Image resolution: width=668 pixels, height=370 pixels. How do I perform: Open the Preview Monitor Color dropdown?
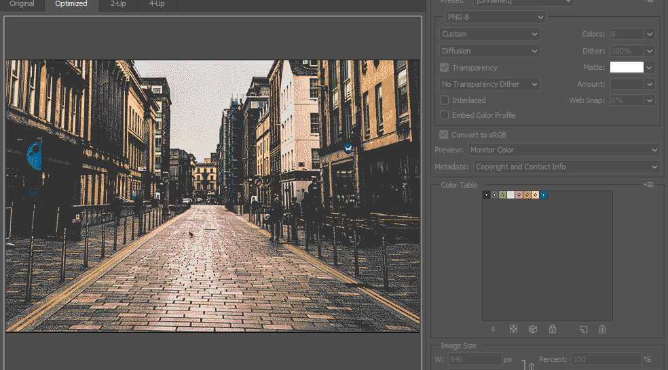click(x=563, y=150)
